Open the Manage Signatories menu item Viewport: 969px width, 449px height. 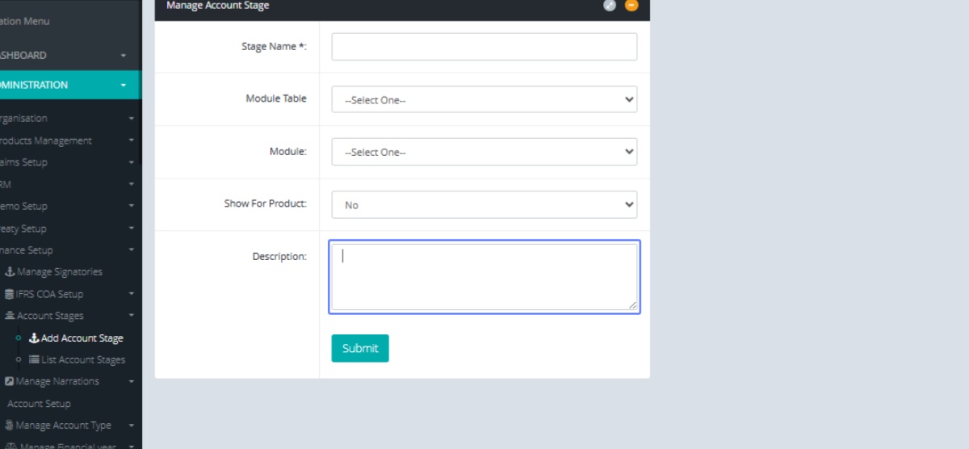click(59, 272)
